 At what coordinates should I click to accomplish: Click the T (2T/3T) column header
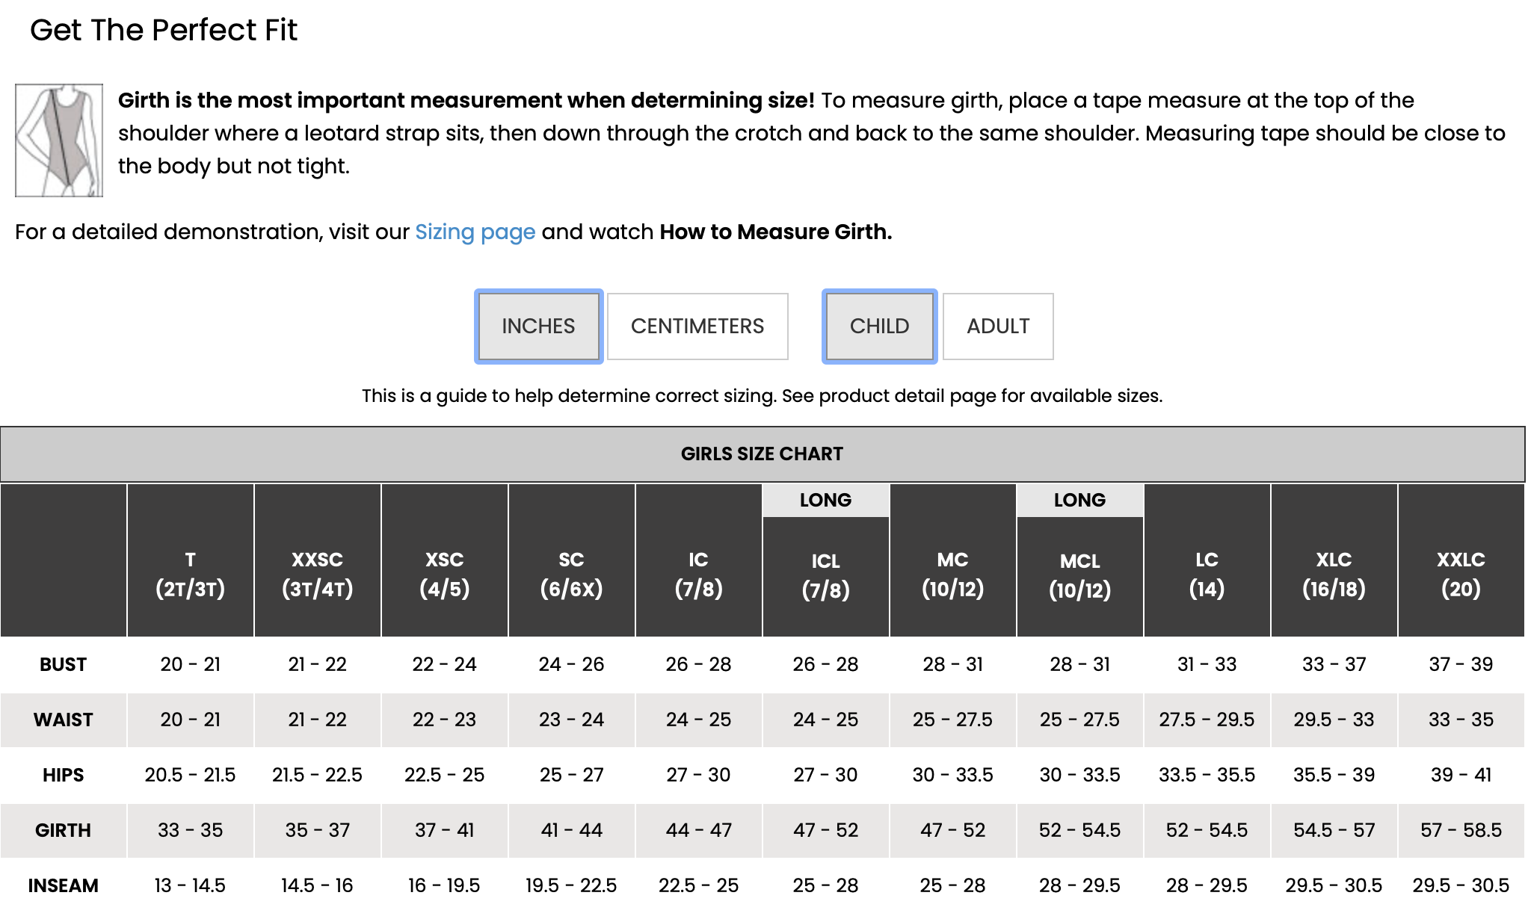tap(191, 560)
